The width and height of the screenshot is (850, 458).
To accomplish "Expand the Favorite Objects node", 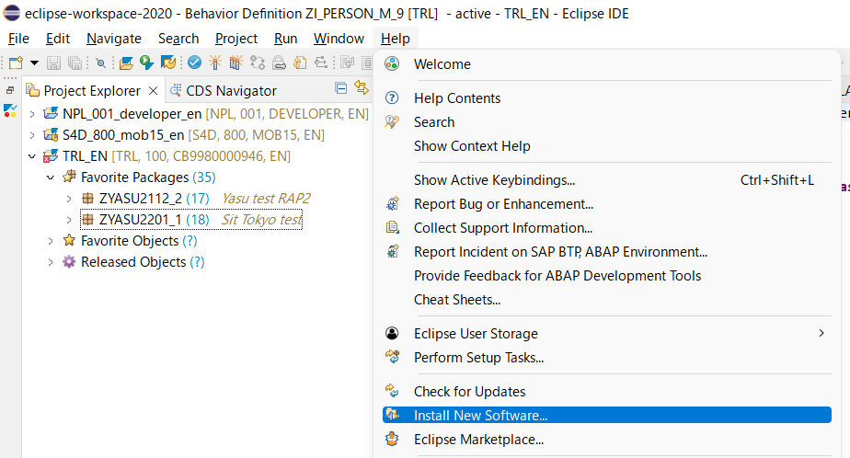I will [x=51, y=241].
